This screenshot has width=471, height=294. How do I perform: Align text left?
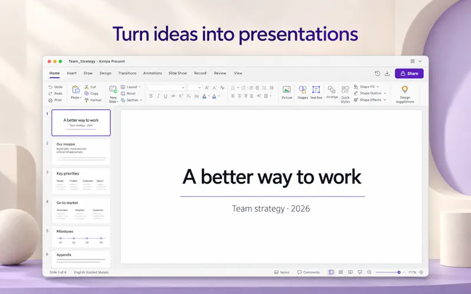pyautogui.click(x=233, y=96)
